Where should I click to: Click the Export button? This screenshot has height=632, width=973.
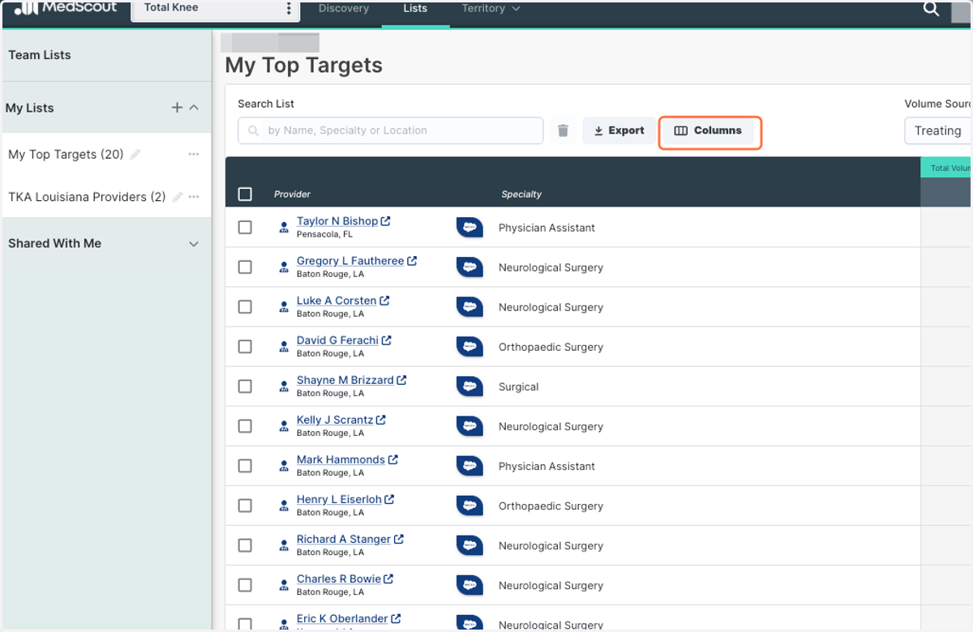(x=619, y=130)
